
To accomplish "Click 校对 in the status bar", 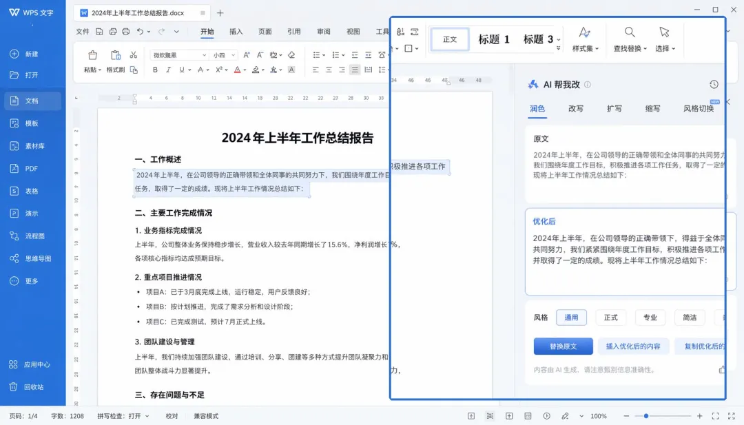I will (x=172, y=416).
